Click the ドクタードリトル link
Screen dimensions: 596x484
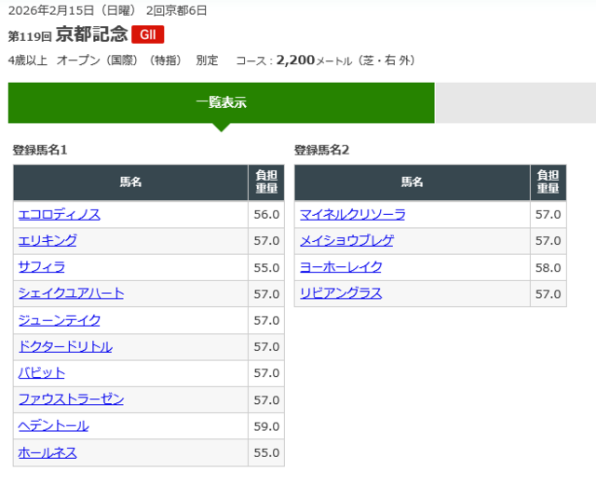pos(65,346)
